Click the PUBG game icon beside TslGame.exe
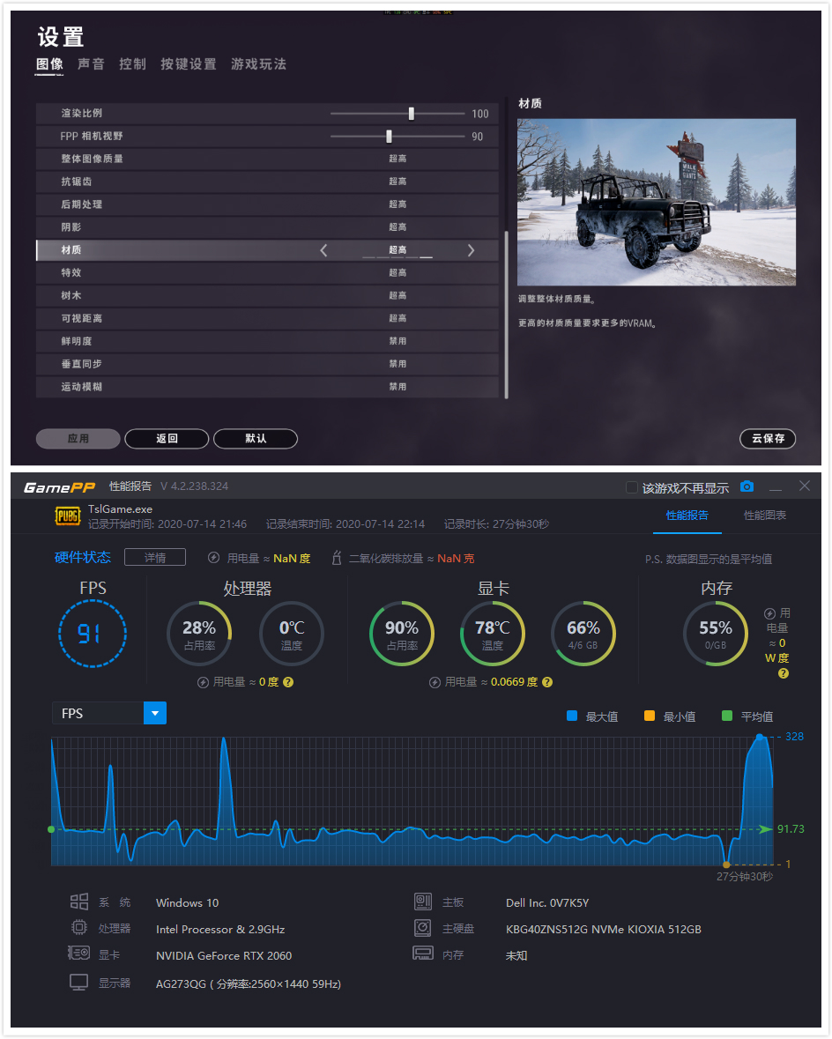The image size is (832, 1039). click(x=68, y=516)
